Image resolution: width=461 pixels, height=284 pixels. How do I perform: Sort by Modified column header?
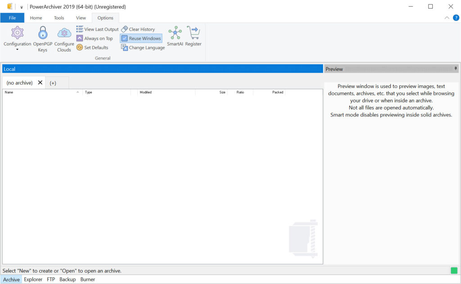(x=167, y=92)
